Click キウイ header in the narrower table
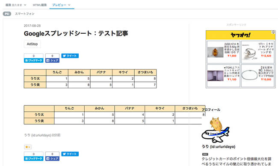The width and height of the screenshot is (278, 166). (124, 73)
